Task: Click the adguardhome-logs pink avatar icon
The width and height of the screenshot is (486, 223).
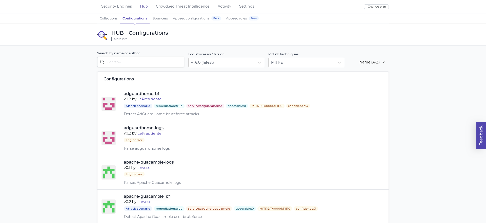Action: coord(109,138)
